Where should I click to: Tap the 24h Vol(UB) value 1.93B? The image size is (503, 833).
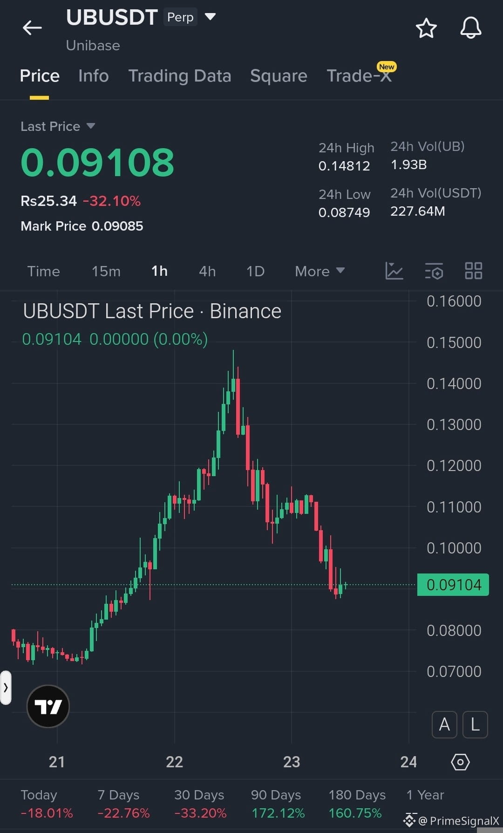point(408,164)
